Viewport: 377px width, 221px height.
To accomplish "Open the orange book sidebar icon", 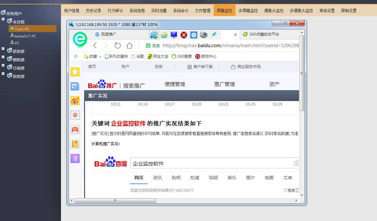I will 75,144.
